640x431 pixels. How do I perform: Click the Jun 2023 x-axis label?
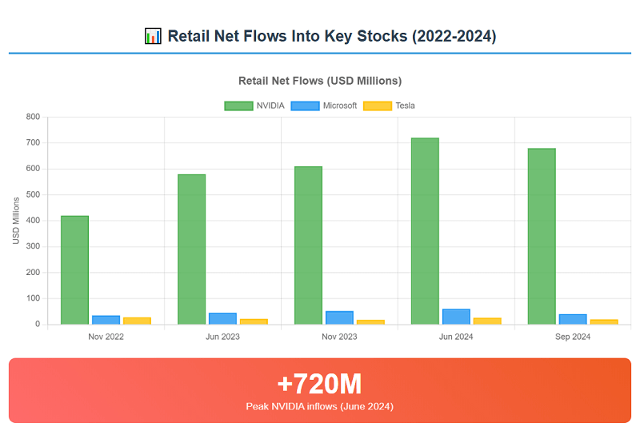coord(222,337)
